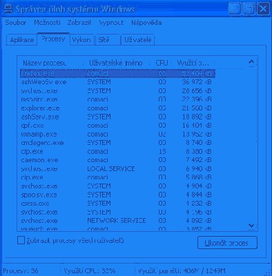Select the process row using 22 396 kB
Screen dimensions: 272x276
point(117,99)
